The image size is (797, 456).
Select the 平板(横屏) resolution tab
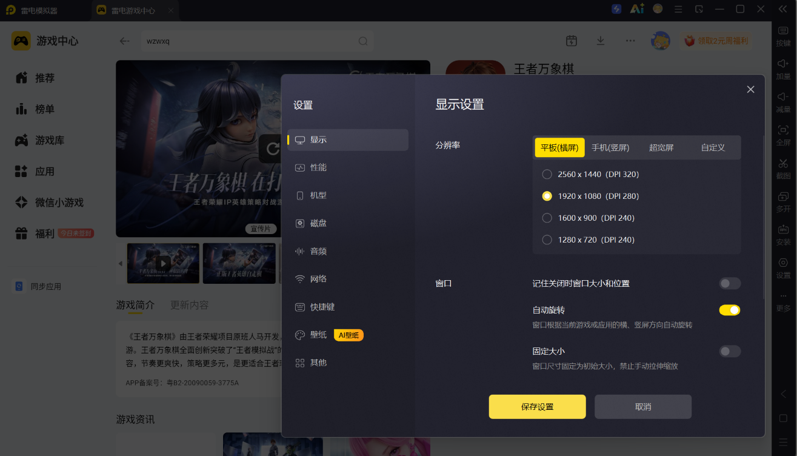(x=559, y=147)
